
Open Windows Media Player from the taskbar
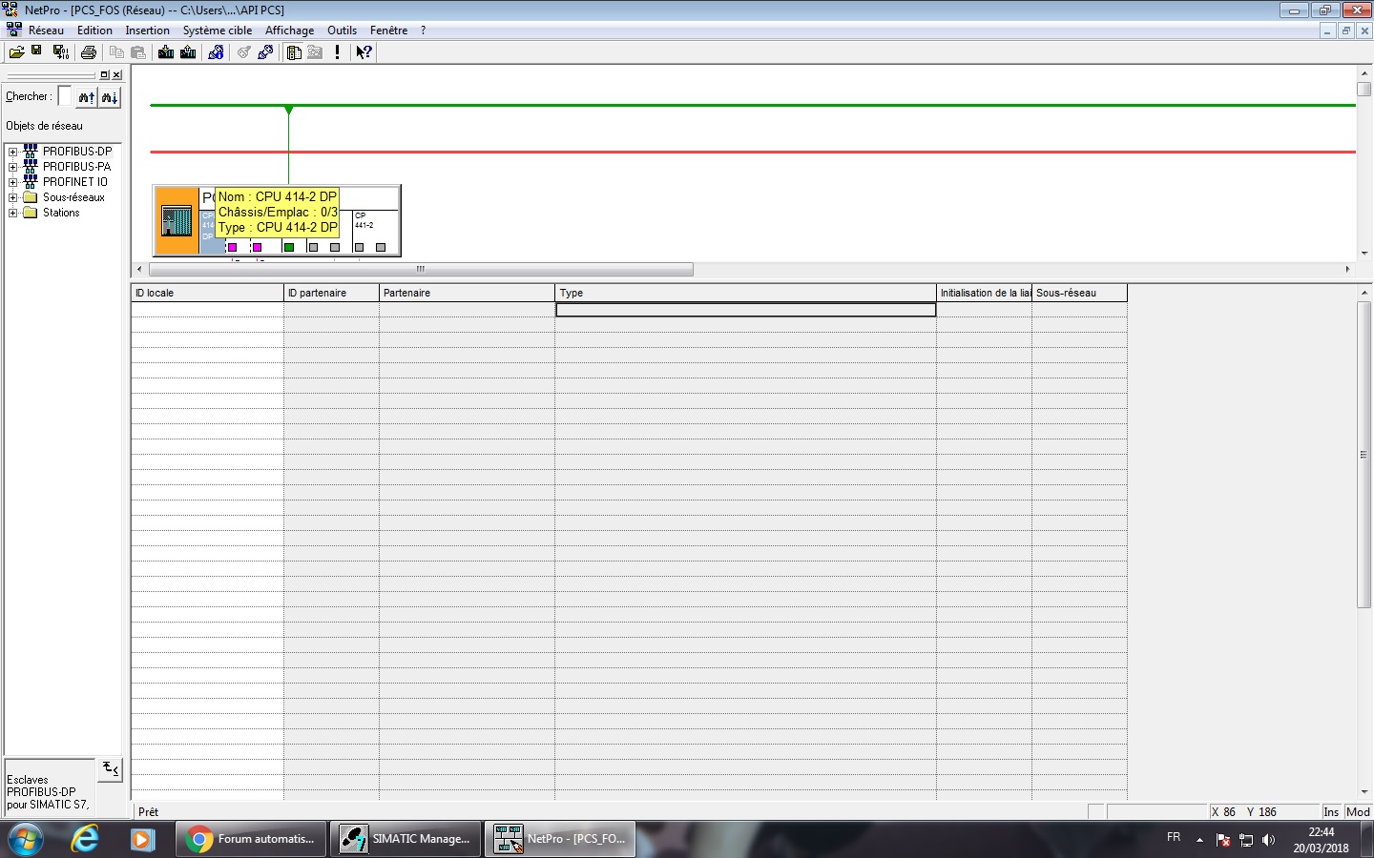pos(143,839)
